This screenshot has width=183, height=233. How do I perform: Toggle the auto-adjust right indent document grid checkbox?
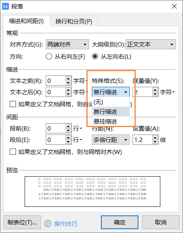pyautogui.click(x=13, y=104)
